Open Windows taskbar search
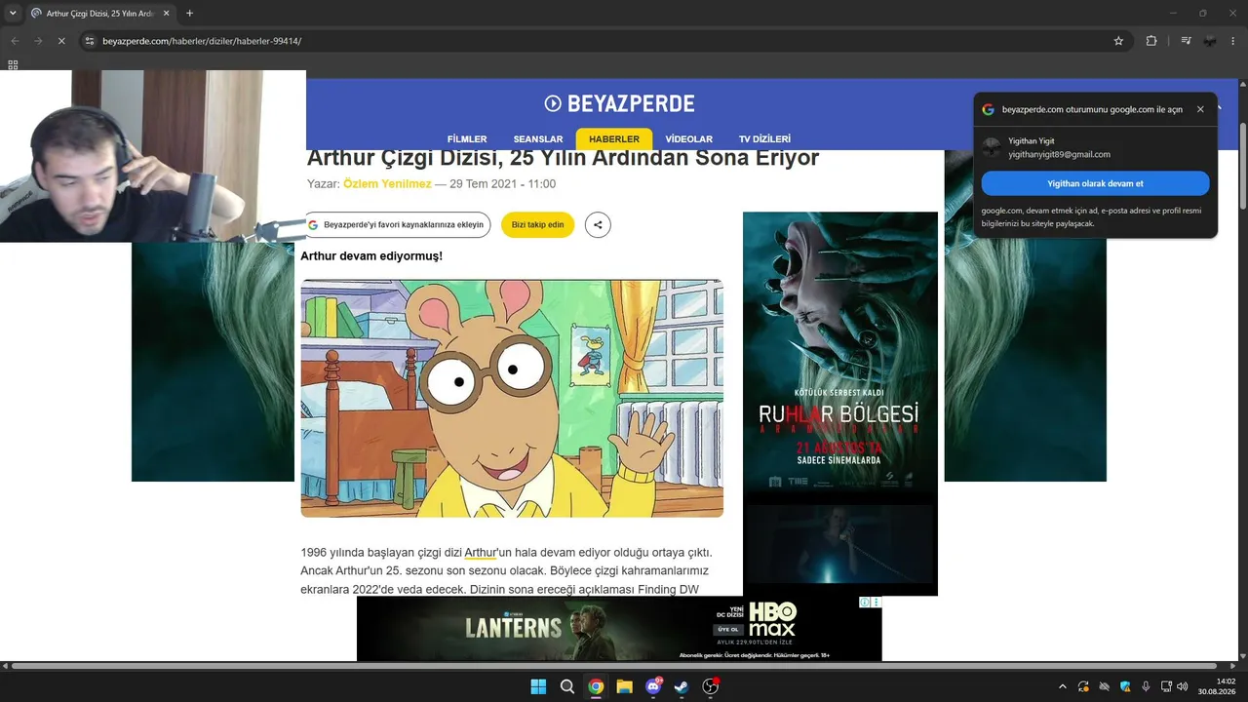This screenshot has width=1248, height=702. coord(567,686)
